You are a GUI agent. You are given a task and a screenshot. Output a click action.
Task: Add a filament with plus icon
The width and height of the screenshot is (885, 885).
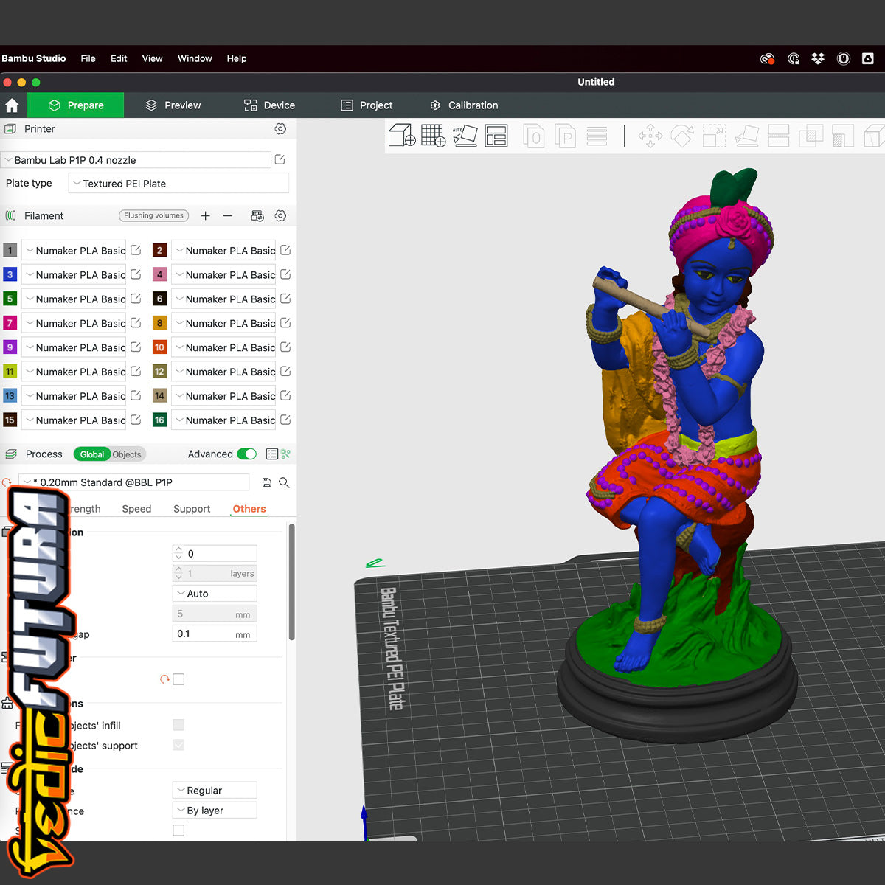point(206,216)
